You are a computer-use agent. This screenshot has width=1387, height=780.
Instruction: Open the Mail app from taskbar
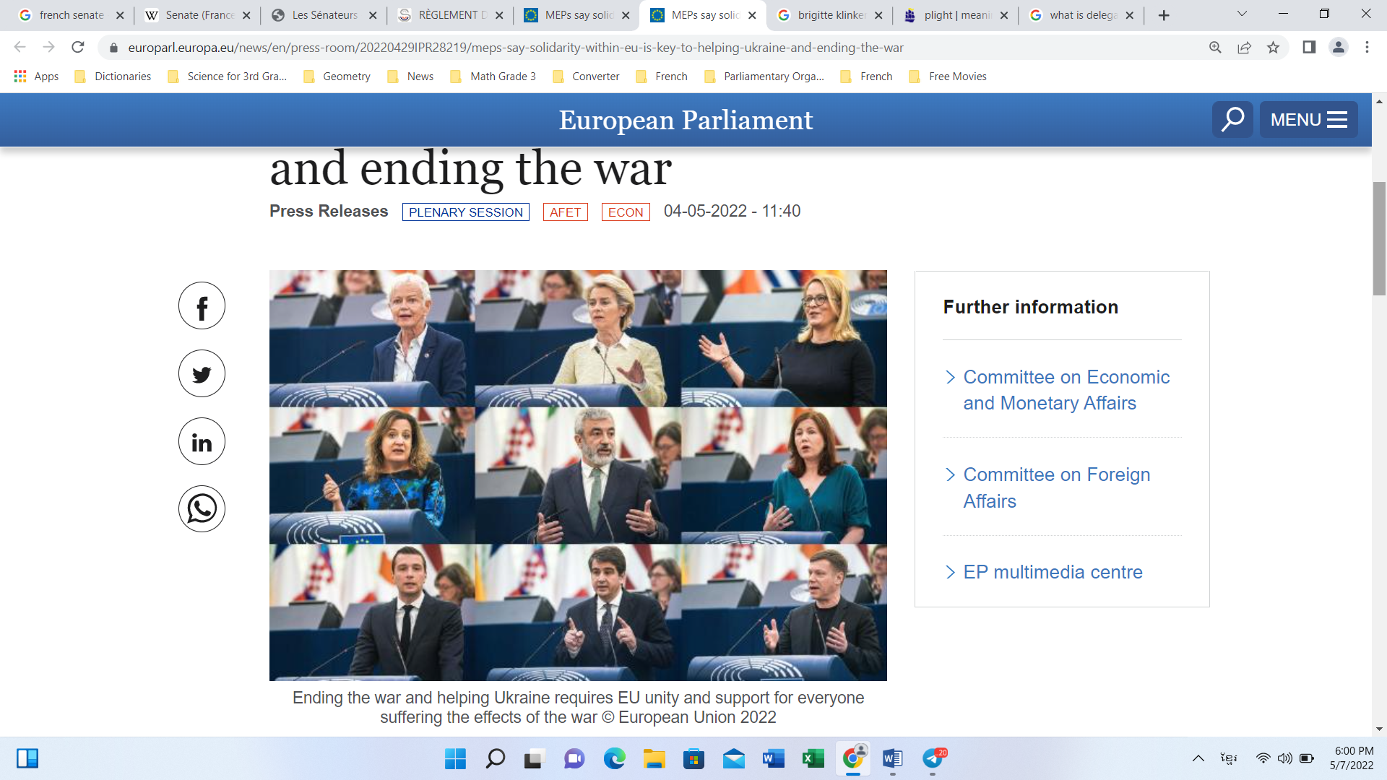[733, 758]
